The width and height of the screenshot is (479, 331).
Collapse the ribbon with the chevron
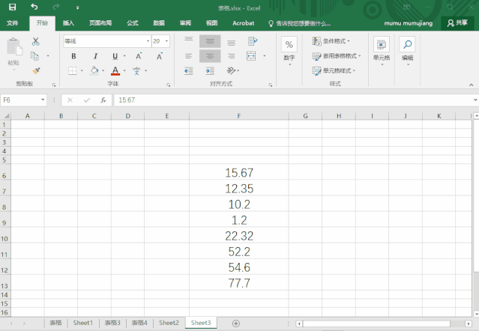coord(471,85)
